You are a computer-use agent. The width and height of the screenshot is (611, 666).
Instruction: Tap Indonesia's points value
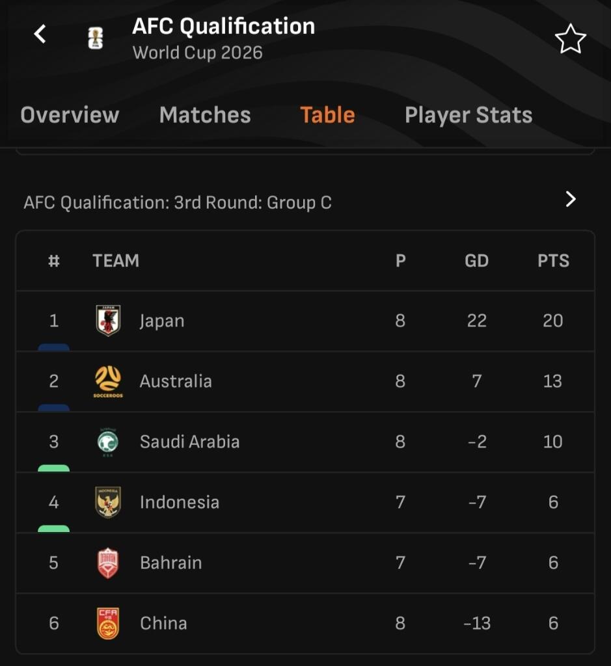click(553, 502)
